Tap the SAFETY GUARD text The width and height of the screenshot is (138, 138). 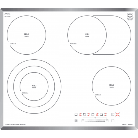127,124
